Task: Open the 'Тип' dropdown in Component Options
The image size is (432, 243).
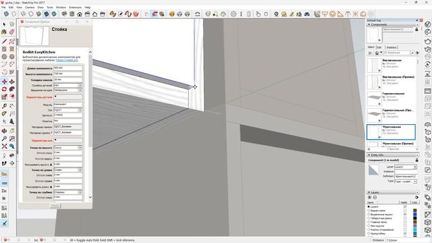Action: 68,110
